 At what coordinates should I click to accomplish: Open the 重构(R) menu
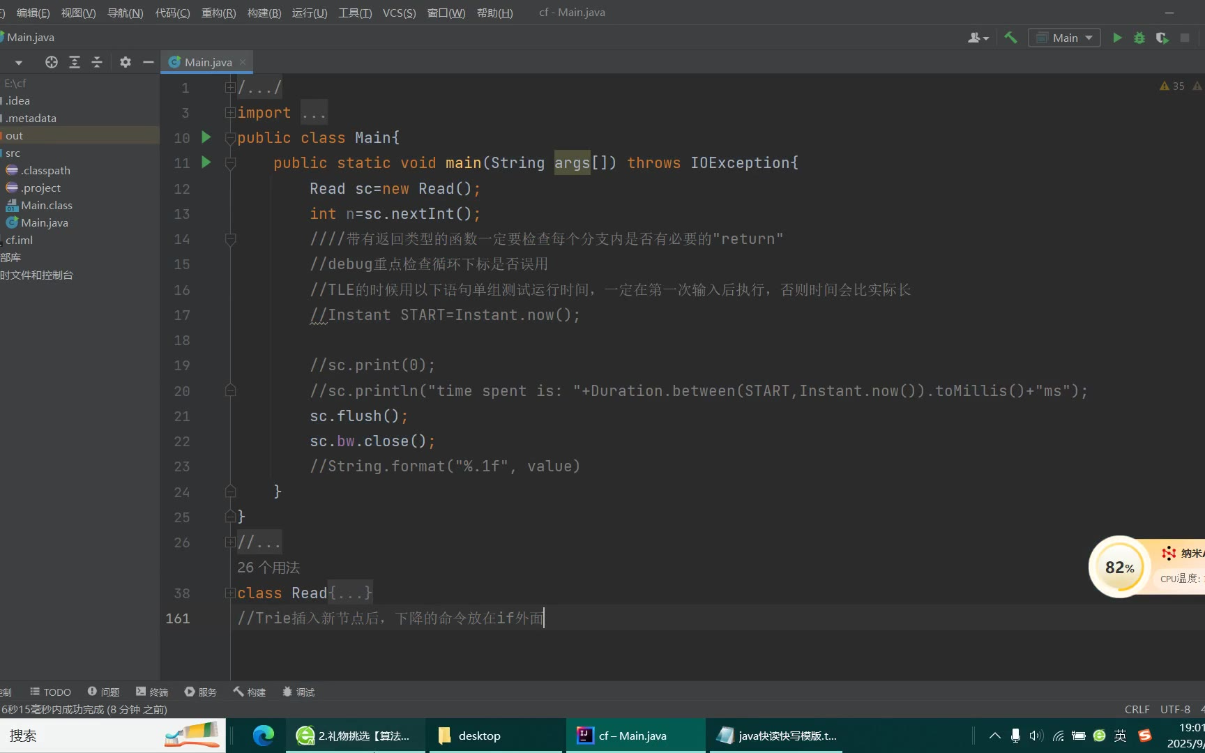[218, 13]
